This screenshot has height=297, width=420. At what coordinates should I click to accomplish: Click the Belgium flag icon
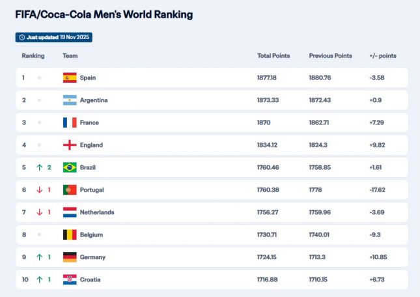click(x=70, y=234)
